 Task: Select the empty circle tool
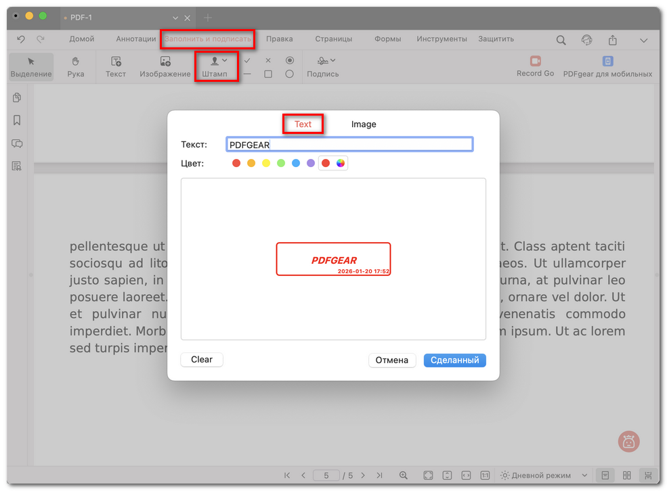[x=290, y=74]
